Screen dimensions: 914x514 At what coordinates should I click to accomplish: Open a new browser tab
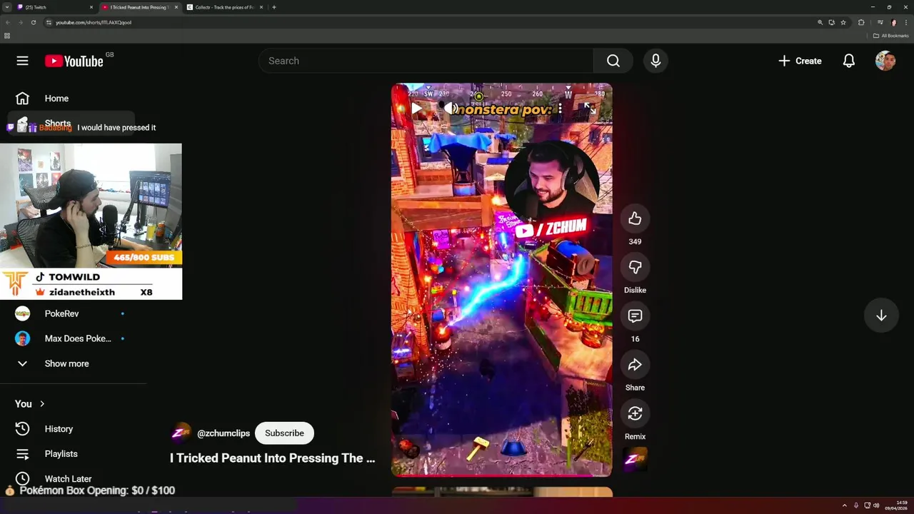click(x=274, y=7)
